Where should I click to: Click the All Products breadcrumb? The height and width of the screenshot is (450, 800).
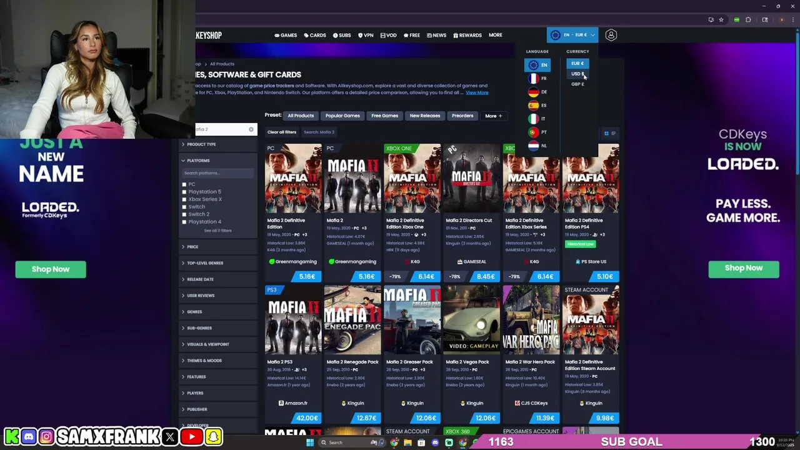(x=222, y=64)
